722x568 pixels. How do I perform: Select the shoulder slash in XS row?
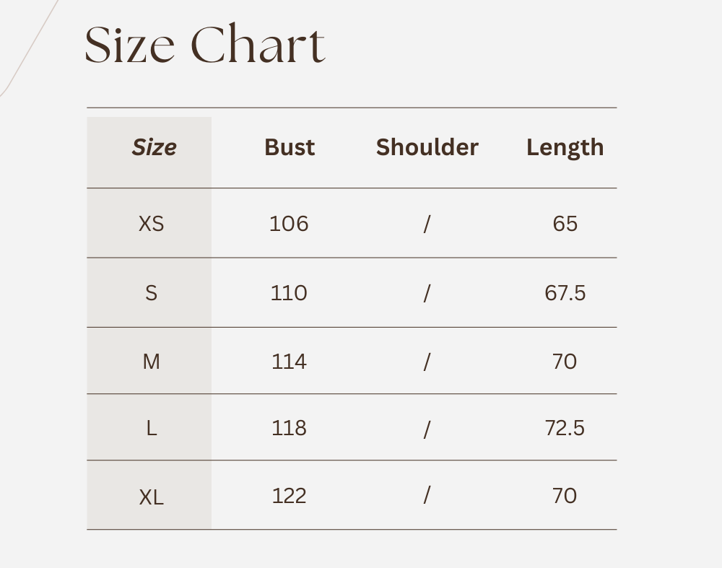(x=427, y=224)
